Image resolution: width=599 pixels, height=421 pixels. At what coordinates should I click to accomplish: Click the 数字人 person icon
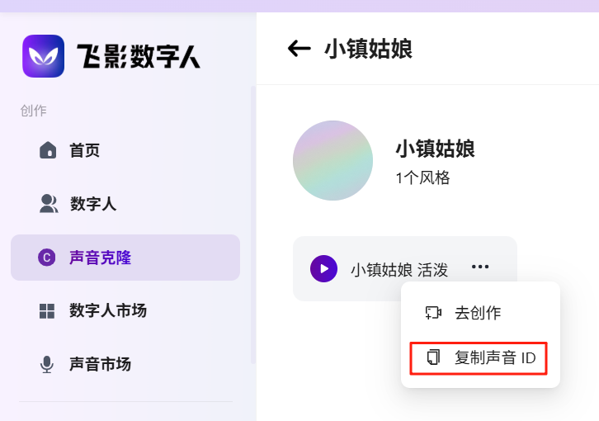(x=48, y=203)
